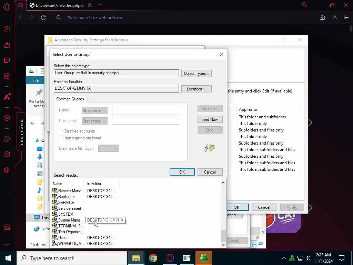Open Extensions cube icon in sidebar
The image size is (353, 265).
tap(7, 154)
